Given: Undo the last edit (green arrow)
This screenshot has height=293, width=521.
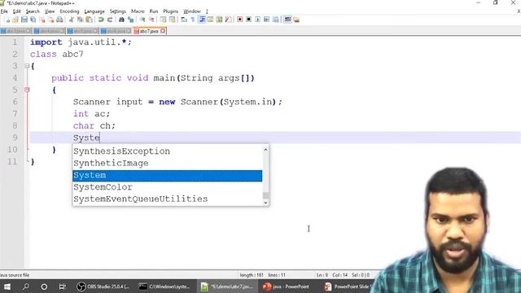Looking at the screenshot, I should tap(101, 20).
